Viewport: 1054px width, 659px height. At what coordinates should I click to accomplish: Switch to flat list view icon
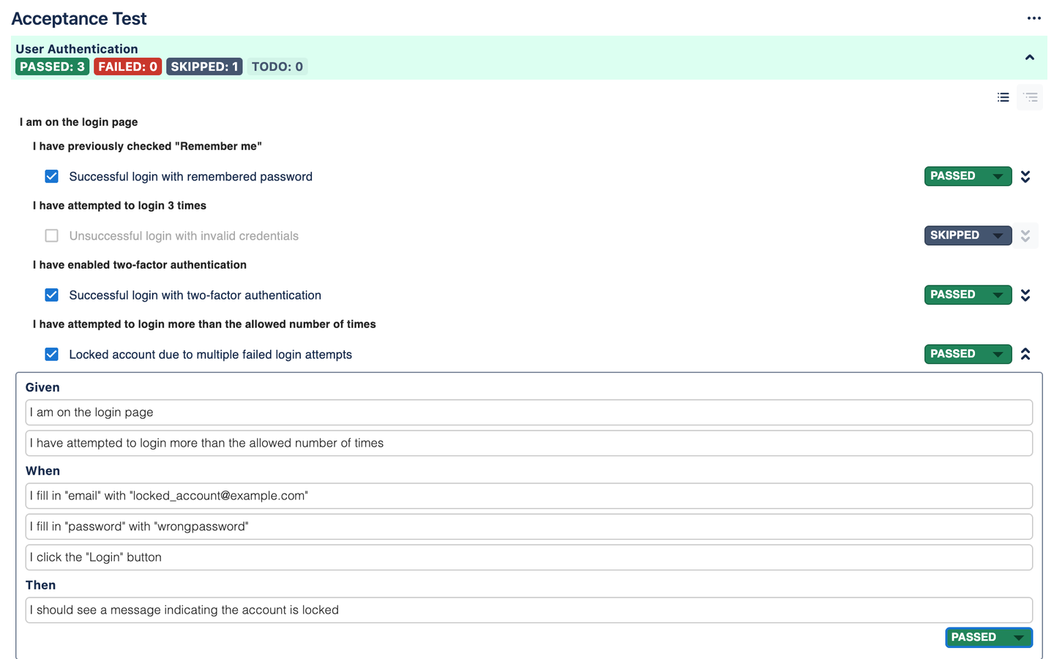click(1003, 97)
